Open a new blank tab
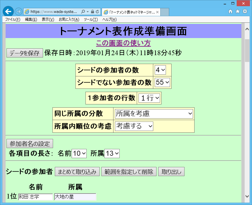Image resolution: width=252 pixels, height=205 pixels. click(x=165, y=12)
